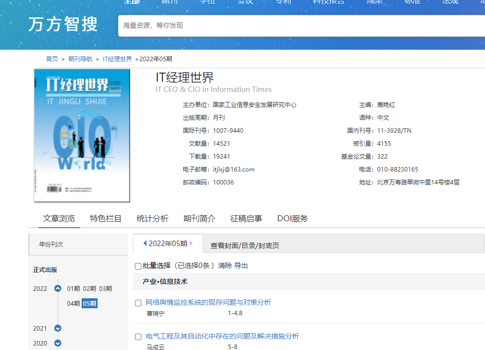Click the 2022年05期 issue tab label
The width and height of the screenshot is (485, 350).
(x=168, y=244)
